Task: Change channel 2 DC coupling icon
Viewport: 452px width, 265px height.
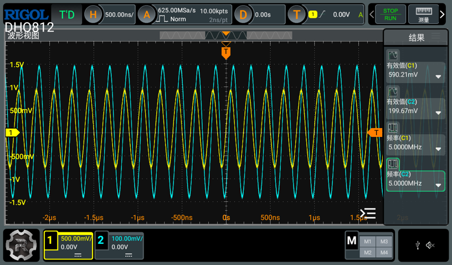Action: click(x=129, y=255)
